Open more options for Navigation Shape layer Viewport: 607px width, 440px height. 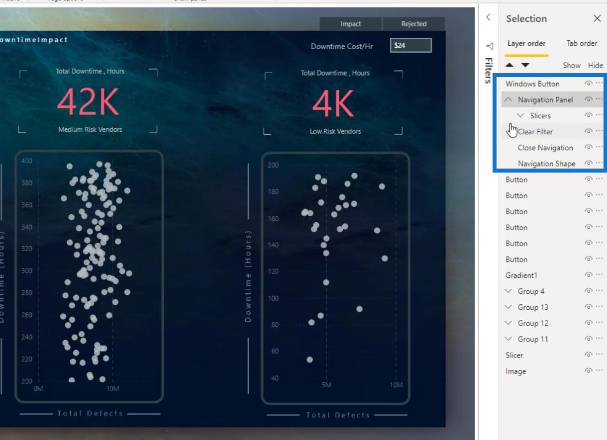point(599,163)
